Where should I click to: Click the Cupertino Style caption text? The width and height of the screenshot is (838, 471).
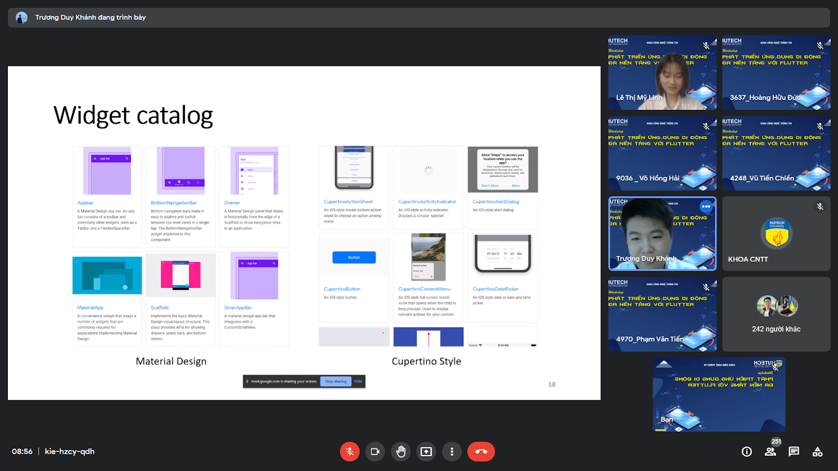tap(426, 361)
